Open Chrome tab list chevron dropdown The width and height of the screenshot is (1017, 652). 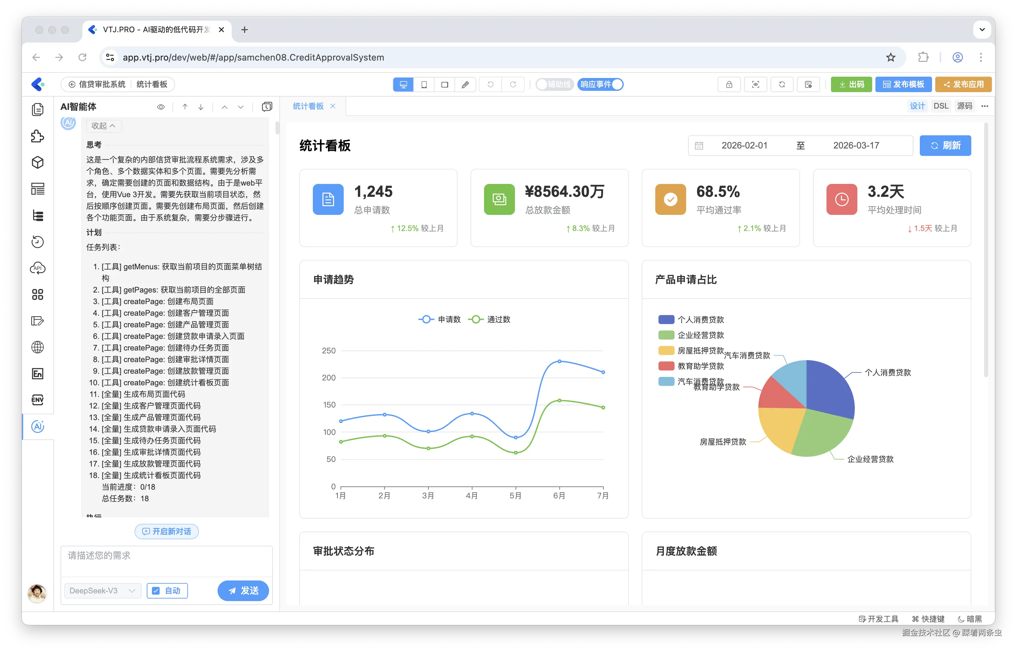point(982,30)
